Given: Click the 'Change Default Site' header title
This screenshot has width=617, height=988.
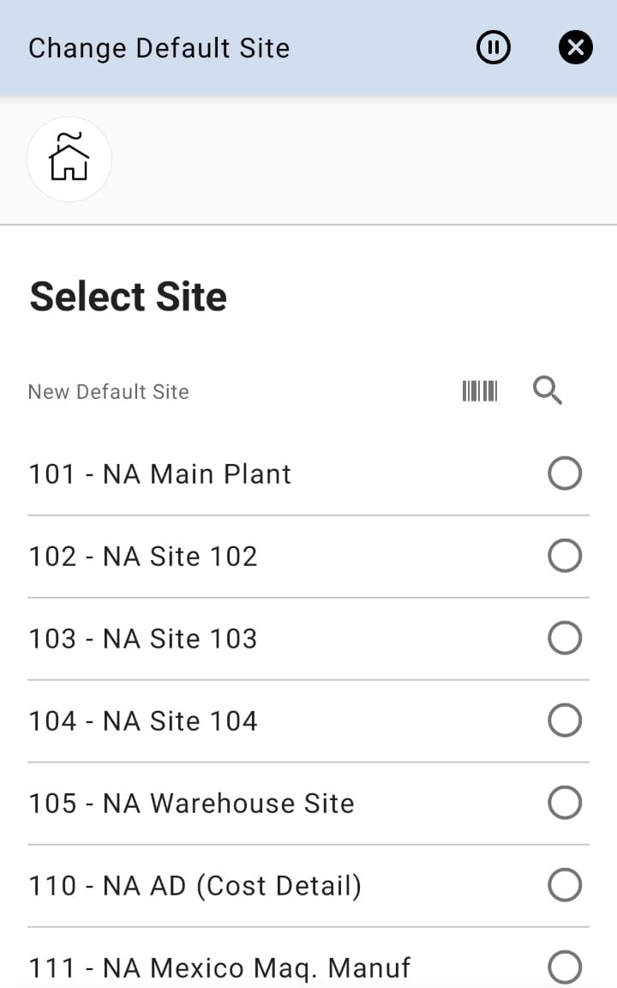Looking at the screenshot, I should (x=159, y=48).
